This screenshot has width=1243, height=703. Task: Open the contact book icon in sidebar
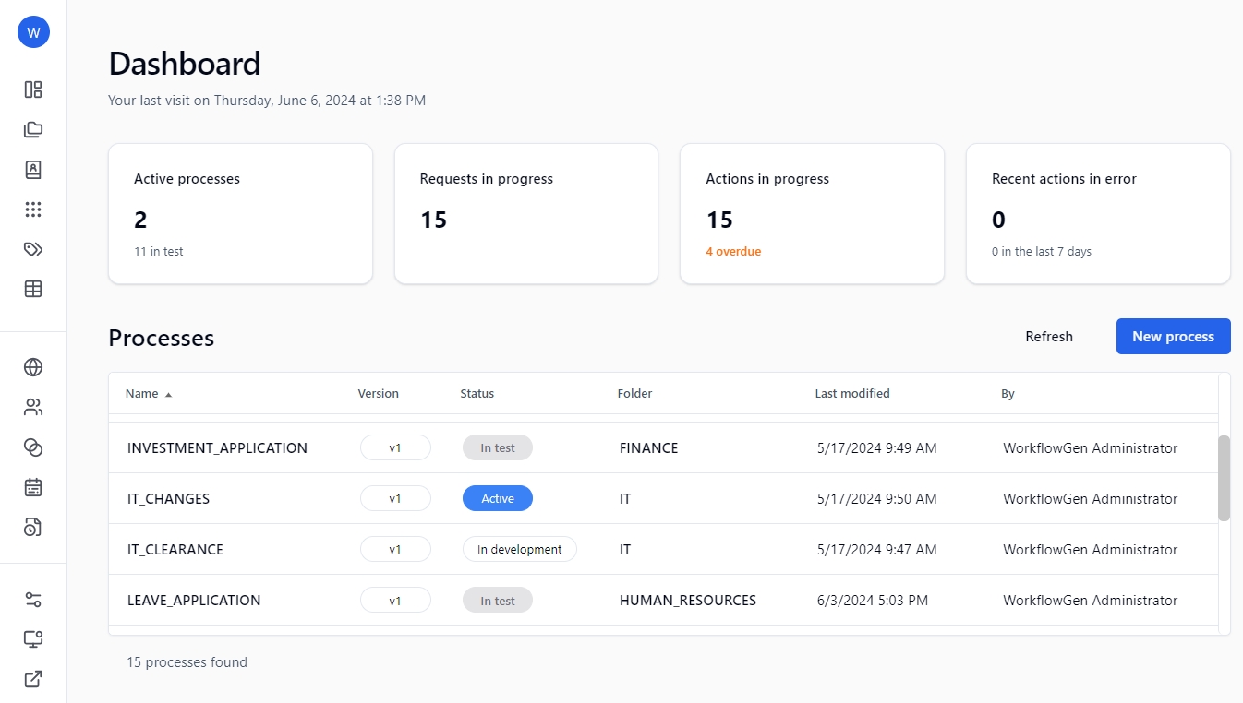33,170
